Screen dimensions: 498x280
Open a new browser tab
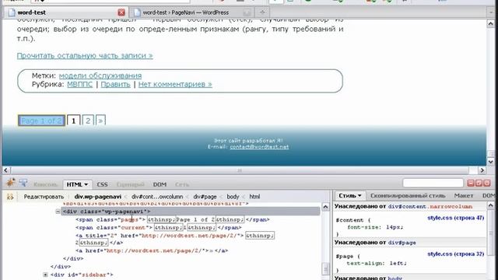pos(262,12)
